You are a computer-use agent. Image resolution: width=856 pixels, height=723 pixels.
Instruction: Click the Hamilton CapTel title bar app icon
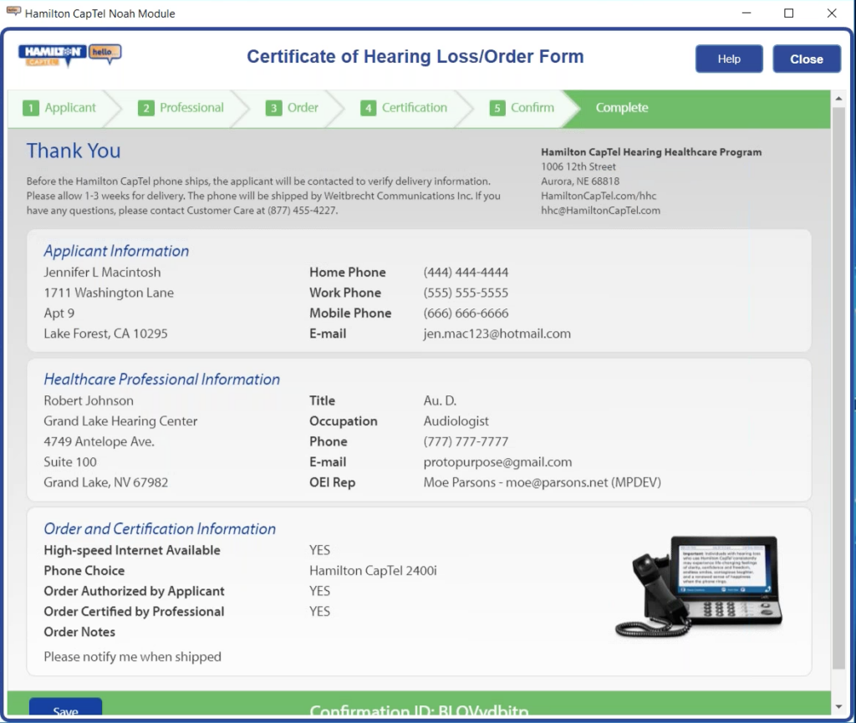click(13, 12)
